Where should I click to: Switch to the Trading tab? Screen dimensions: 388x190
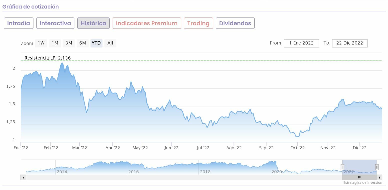pyautogui.click(x=198, y=23)
